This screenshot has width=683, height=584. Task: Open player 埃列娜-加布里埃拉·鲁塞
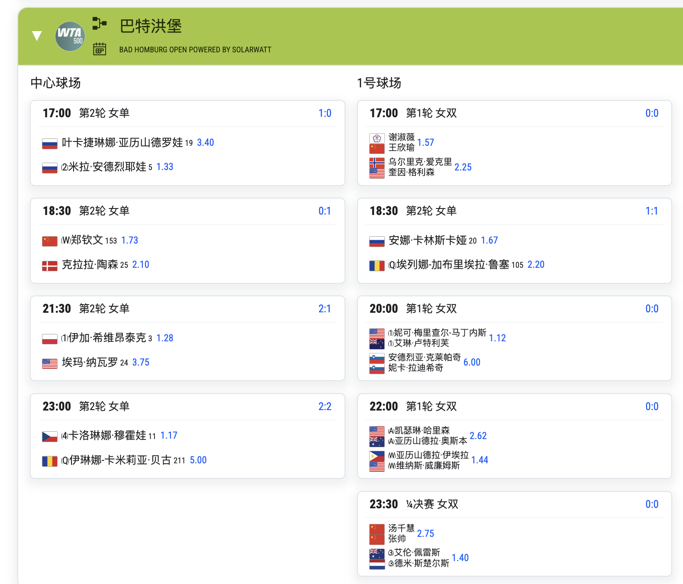pyautogui.click(x=453, y=264)
